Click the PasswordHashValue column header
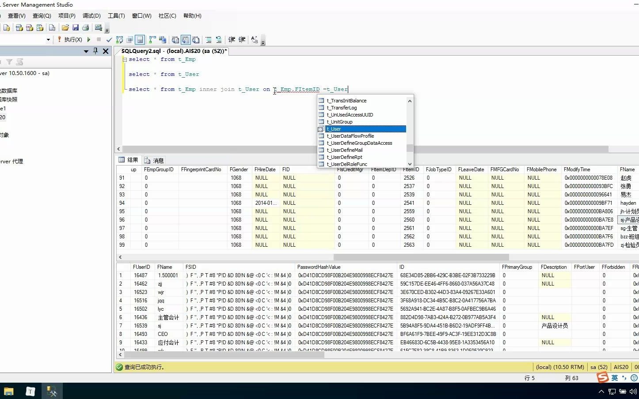Viewport: 639px width, 399px height. click(x=346, y=267)
